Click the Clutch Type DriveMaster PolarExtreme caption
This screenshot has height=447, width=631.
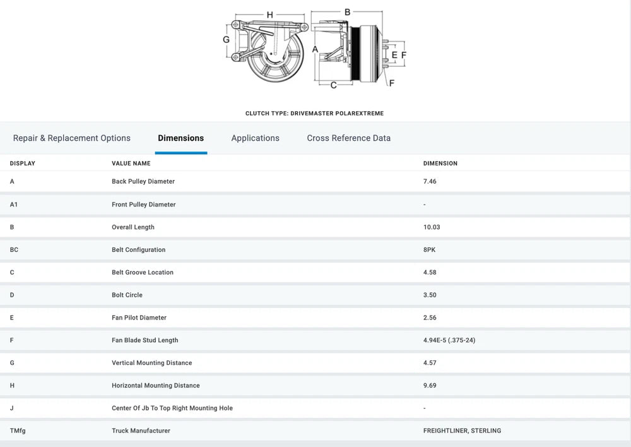coord(314,114)
